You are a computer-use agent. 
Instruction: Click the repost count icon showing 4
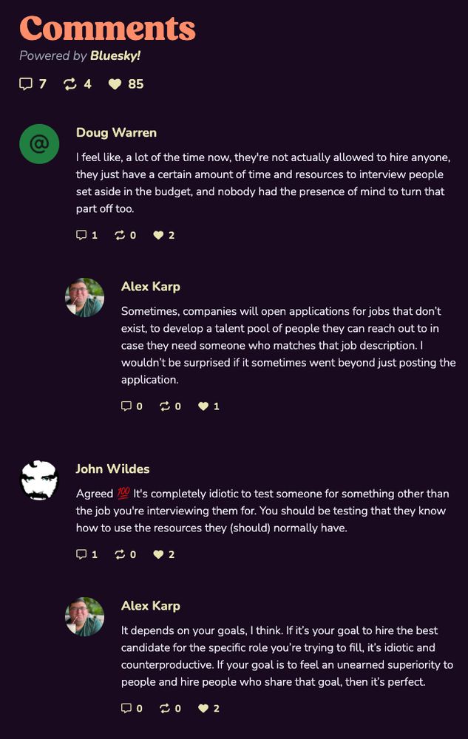point(72,84)
